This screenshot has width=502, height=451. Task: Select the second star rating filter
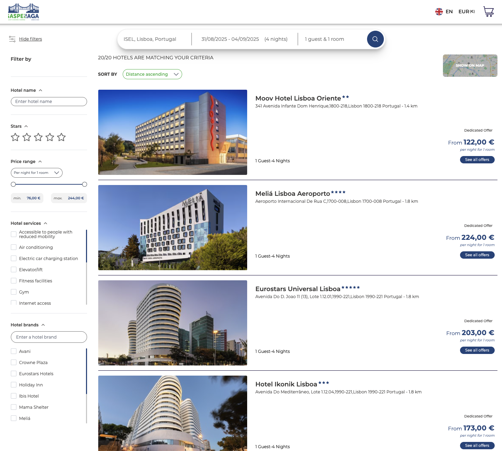pos(27,137)
